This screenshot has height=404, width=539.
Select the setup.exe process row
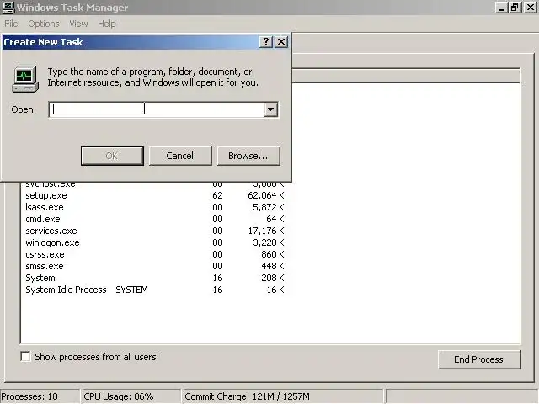point(155,195)
